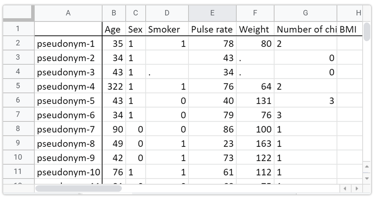377x200 pixels.
Task: Select column E header
Action: [212, 13]
